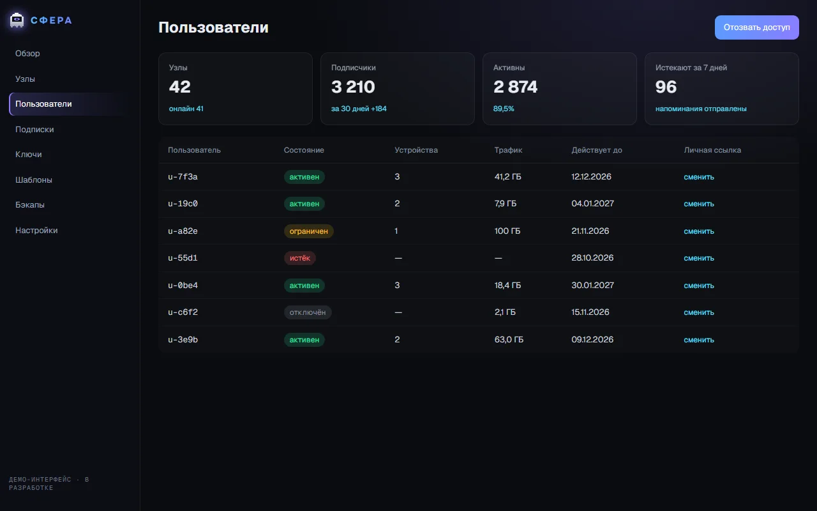Go to Узлы in sidebar
Viewport: 817px width, 511px height.
[x=70, y=79]
